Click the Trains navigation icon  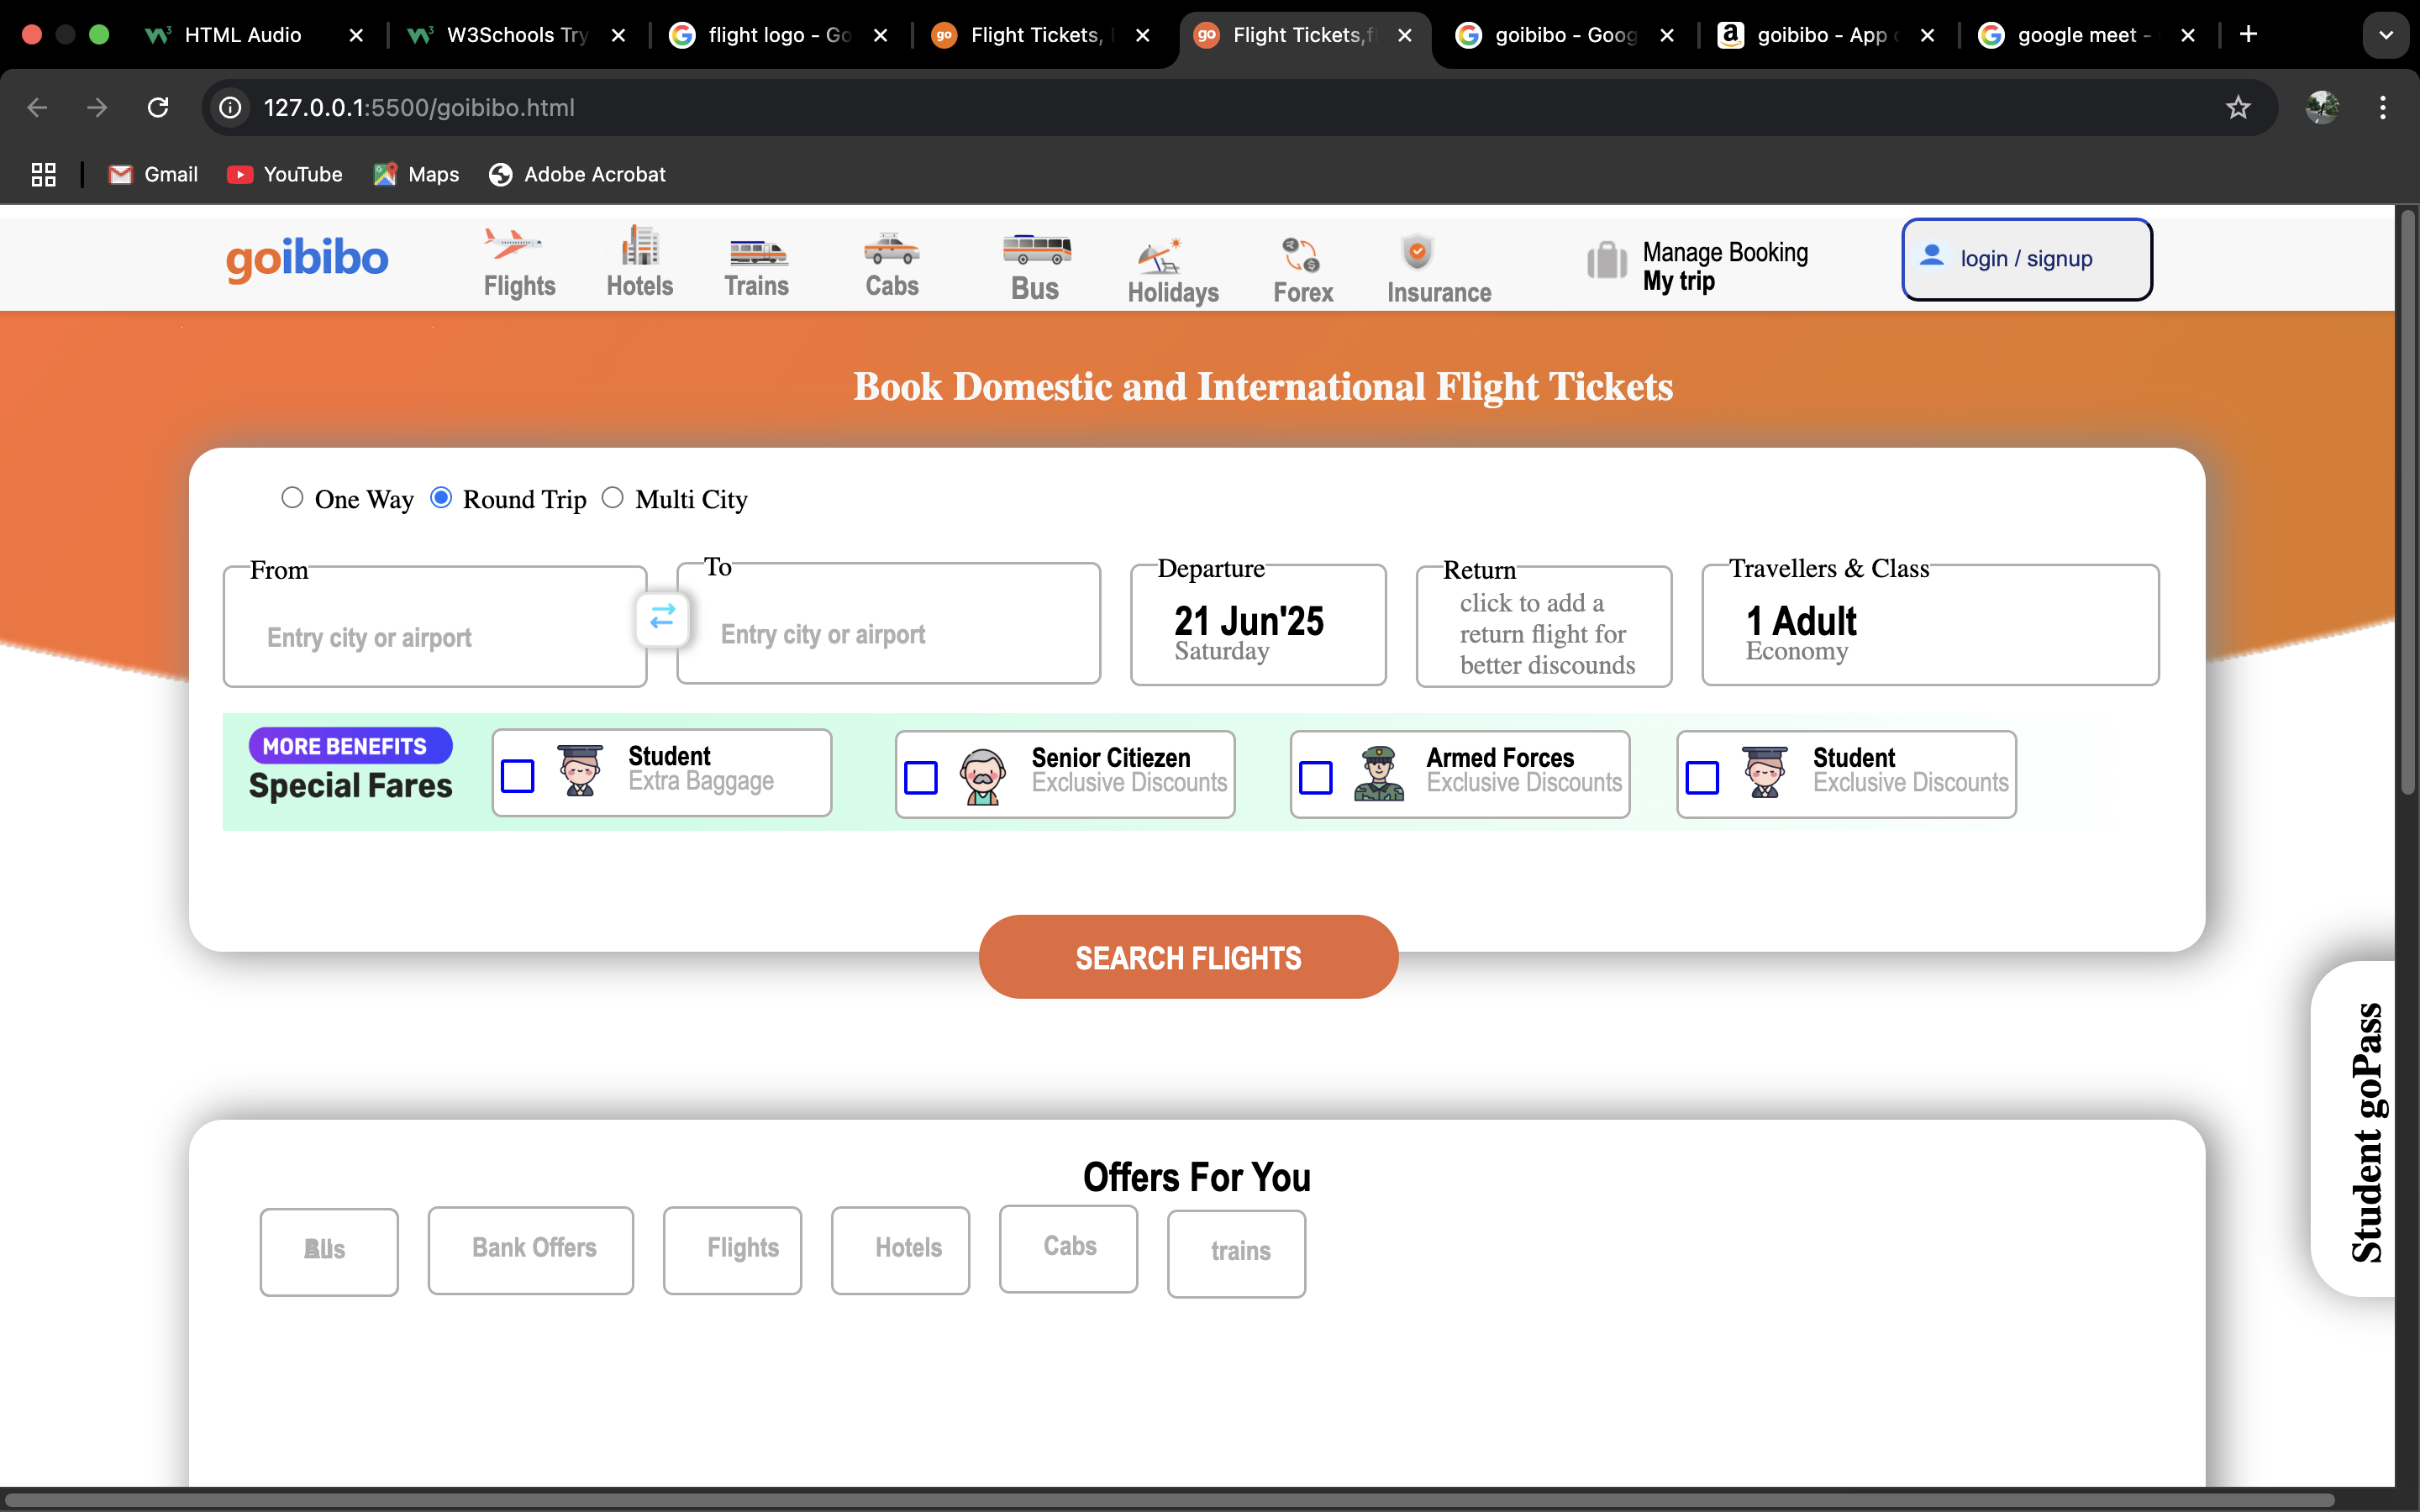757,250
